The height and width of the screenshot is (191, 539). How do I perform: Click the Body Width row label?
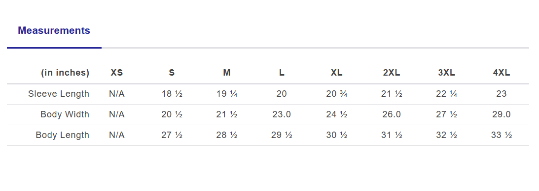(65, 114)
